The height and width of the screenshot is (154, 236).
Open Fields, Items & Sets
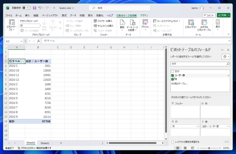click(x=167, y=21)
